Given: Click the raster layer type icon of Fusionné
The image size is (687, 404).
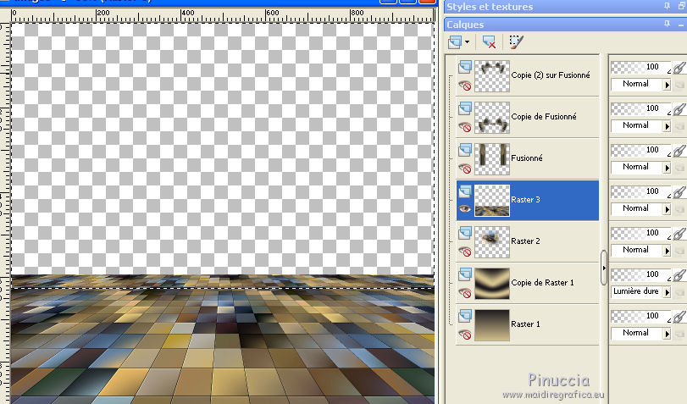Looking at the screenshot, I should tap(464, 149).
